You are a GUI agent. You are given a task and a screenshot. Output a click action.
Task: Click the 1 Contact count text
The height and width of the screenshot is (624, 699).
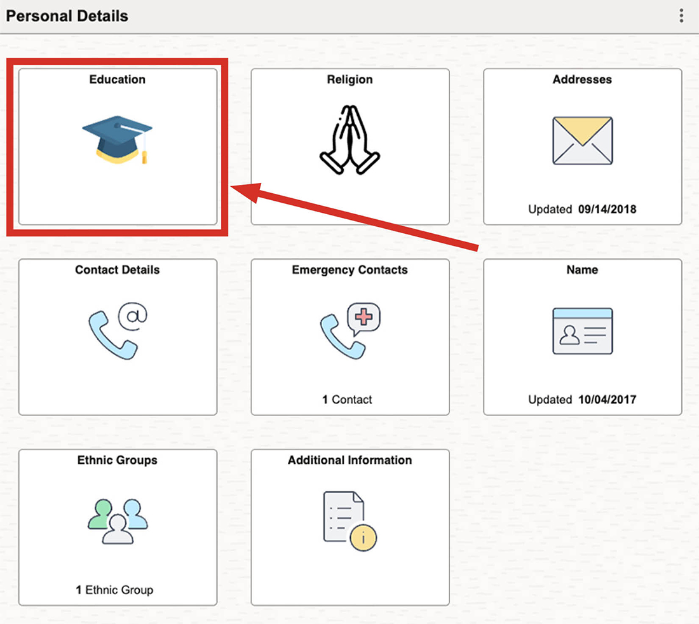[x=347, y=400]
